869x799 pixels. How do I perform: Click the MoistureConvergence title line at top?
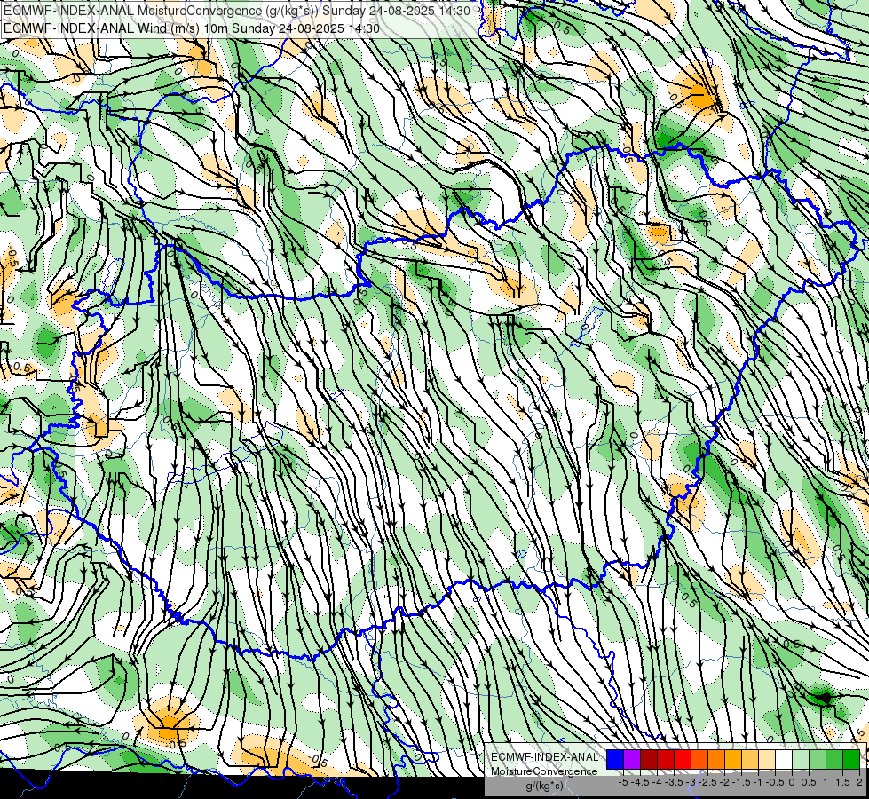pyautogui.click(x=237, y=11)
